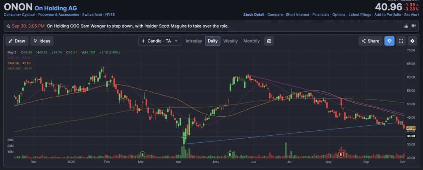Click the March earnings E marker

click(143, 154)
